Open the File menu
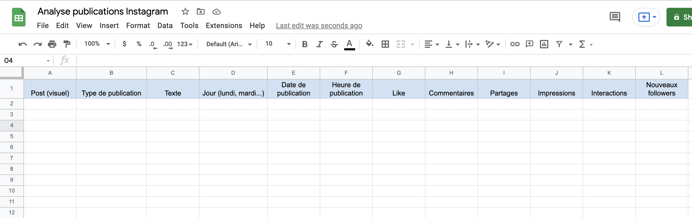The height and width of the screenshot is (218, 692). coord(43,25)
